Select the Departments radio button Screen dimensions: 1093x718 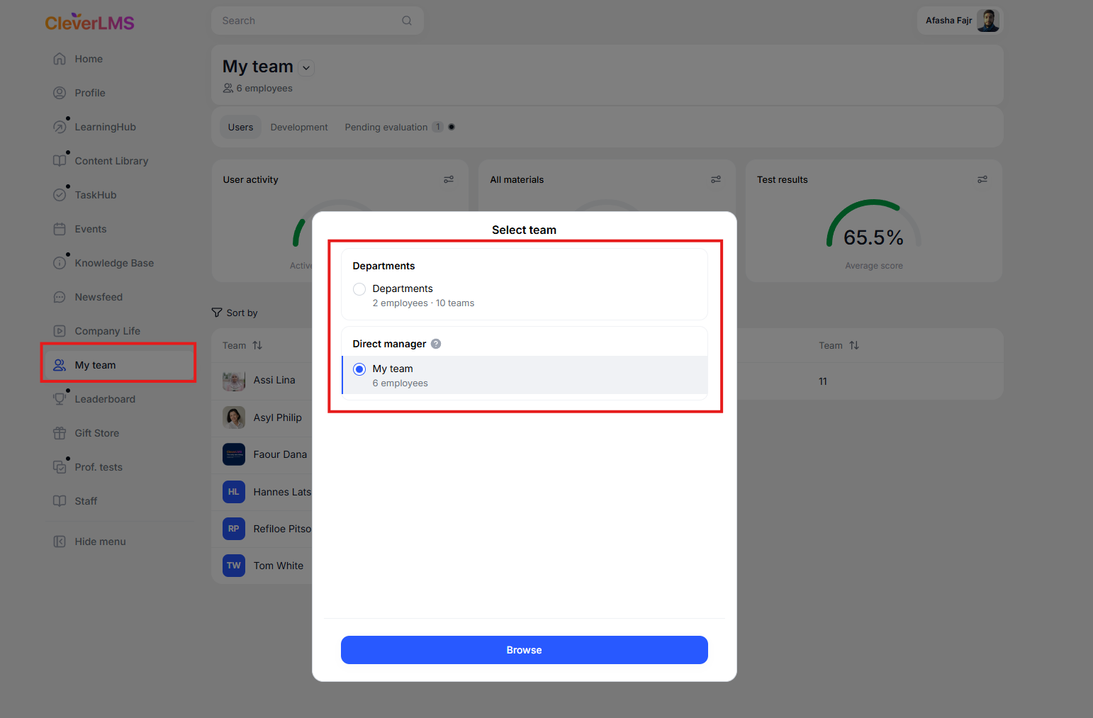pyautogui.click(x=359, y=289)
